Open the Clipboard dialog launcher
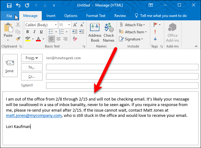201x148 pixels. [x=20, y=46]
